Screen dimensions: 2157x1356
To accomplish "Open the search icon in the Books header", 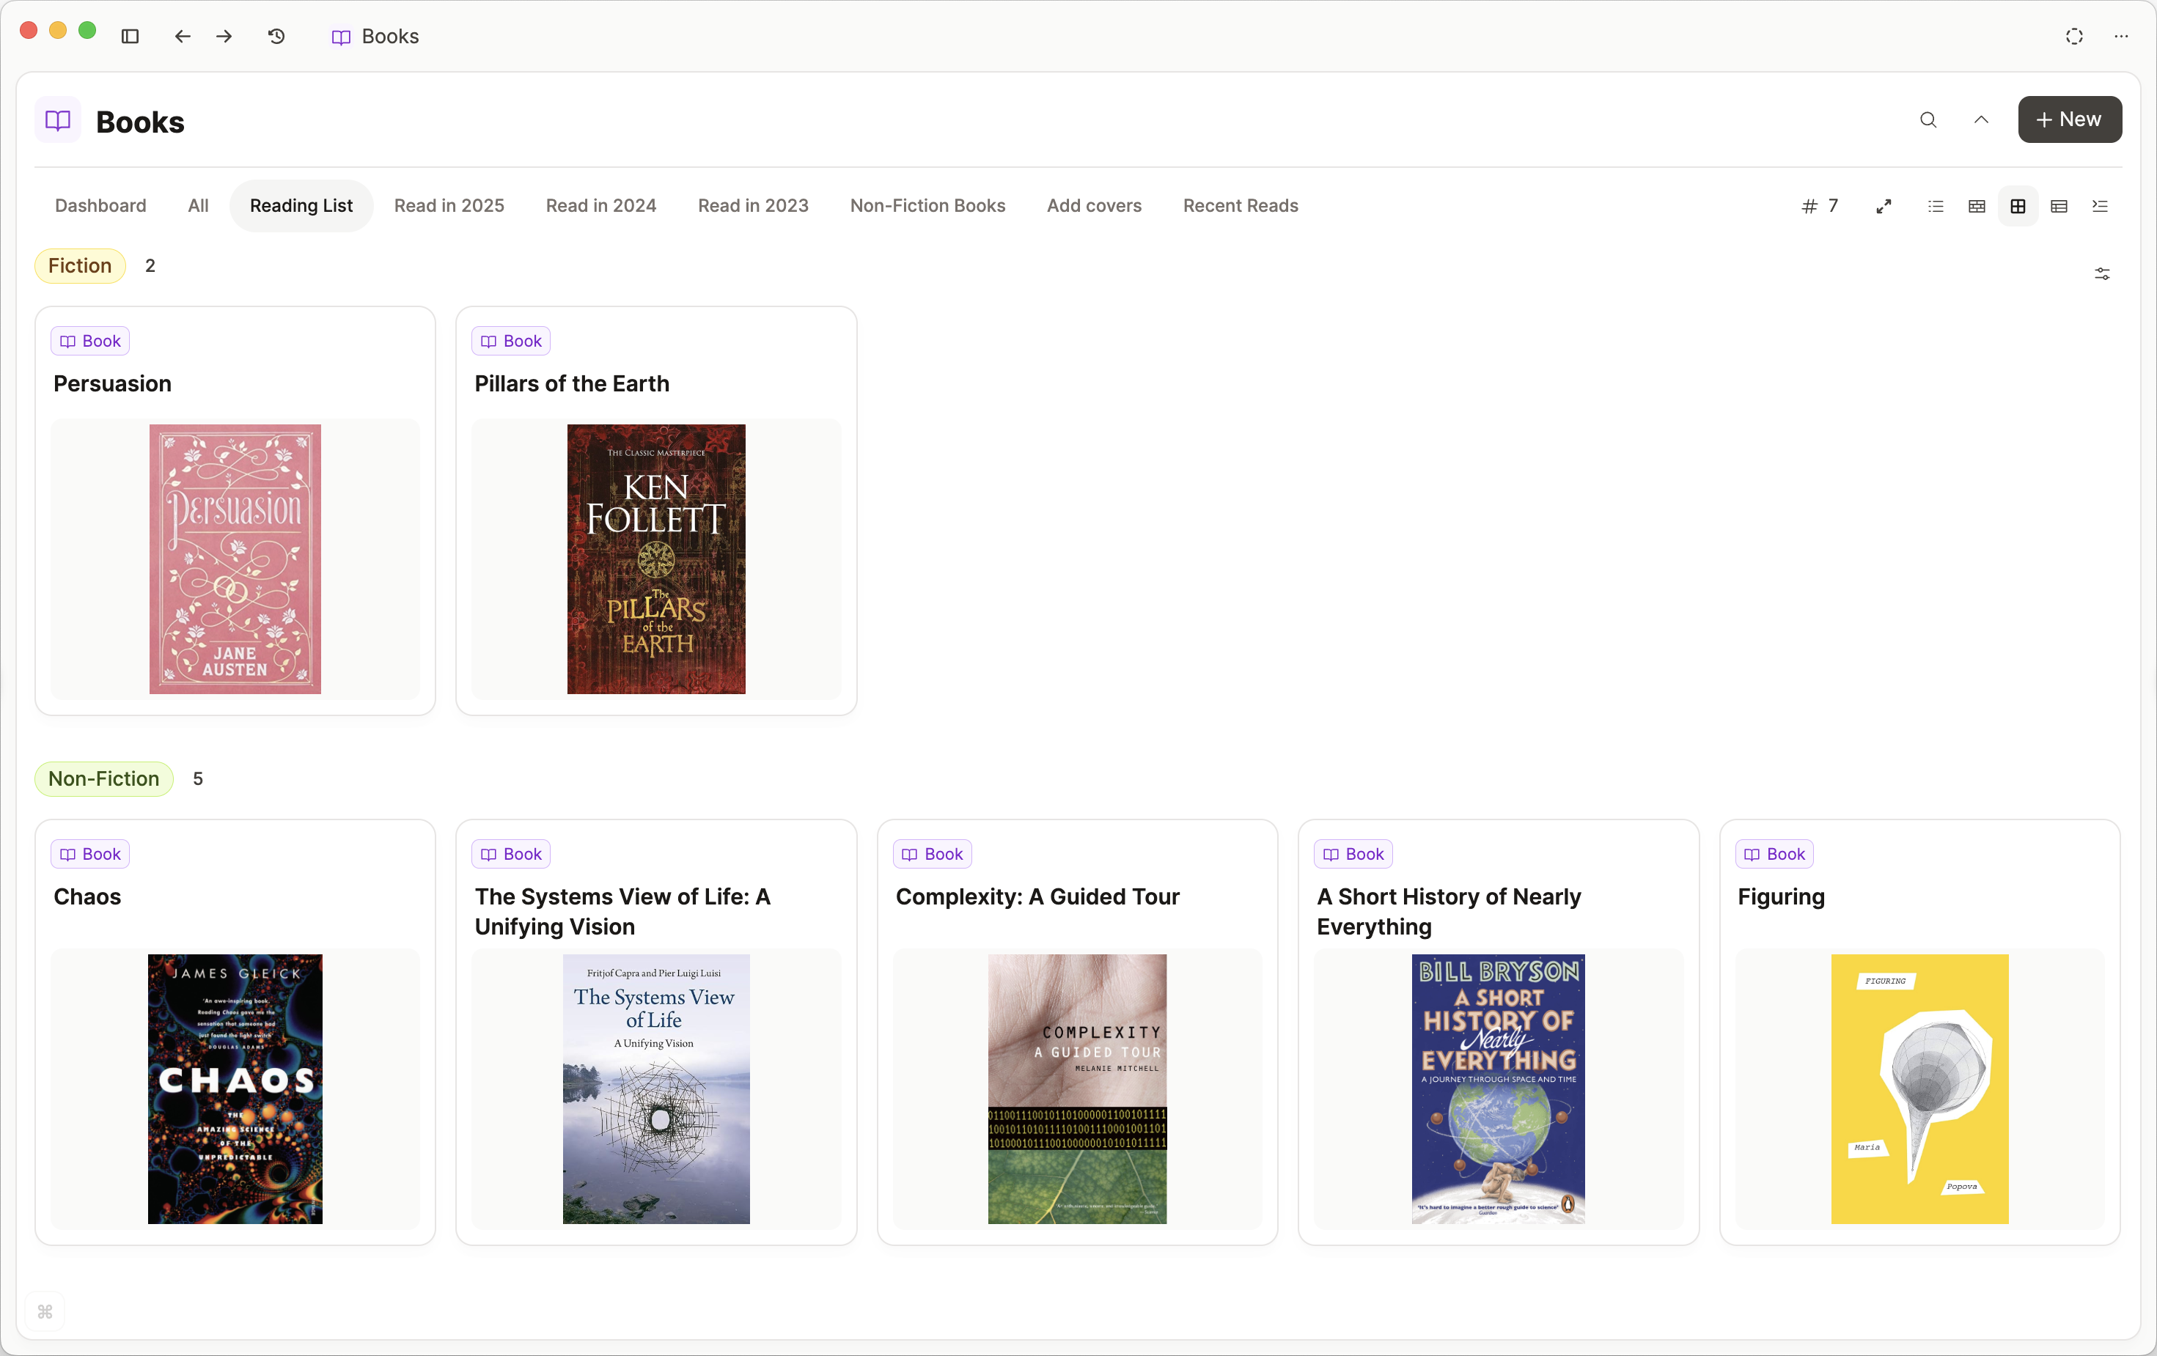I will click(1928, 119).
